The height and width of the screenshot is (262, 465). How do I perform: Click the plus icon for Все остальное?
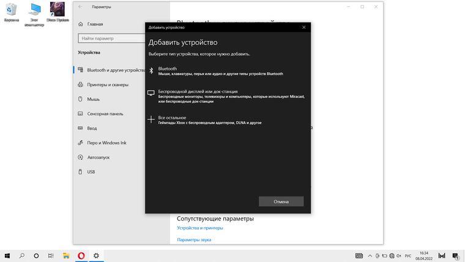coord(151,119)
